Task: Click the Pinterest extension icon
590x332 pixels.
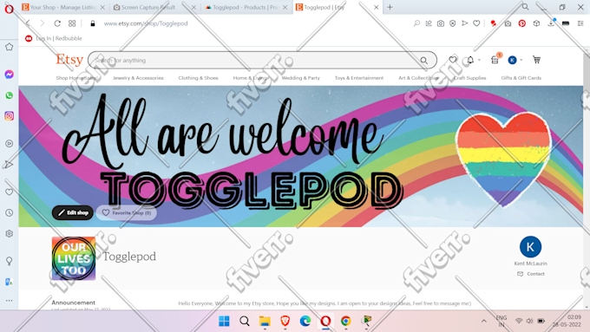Action: 522,23
